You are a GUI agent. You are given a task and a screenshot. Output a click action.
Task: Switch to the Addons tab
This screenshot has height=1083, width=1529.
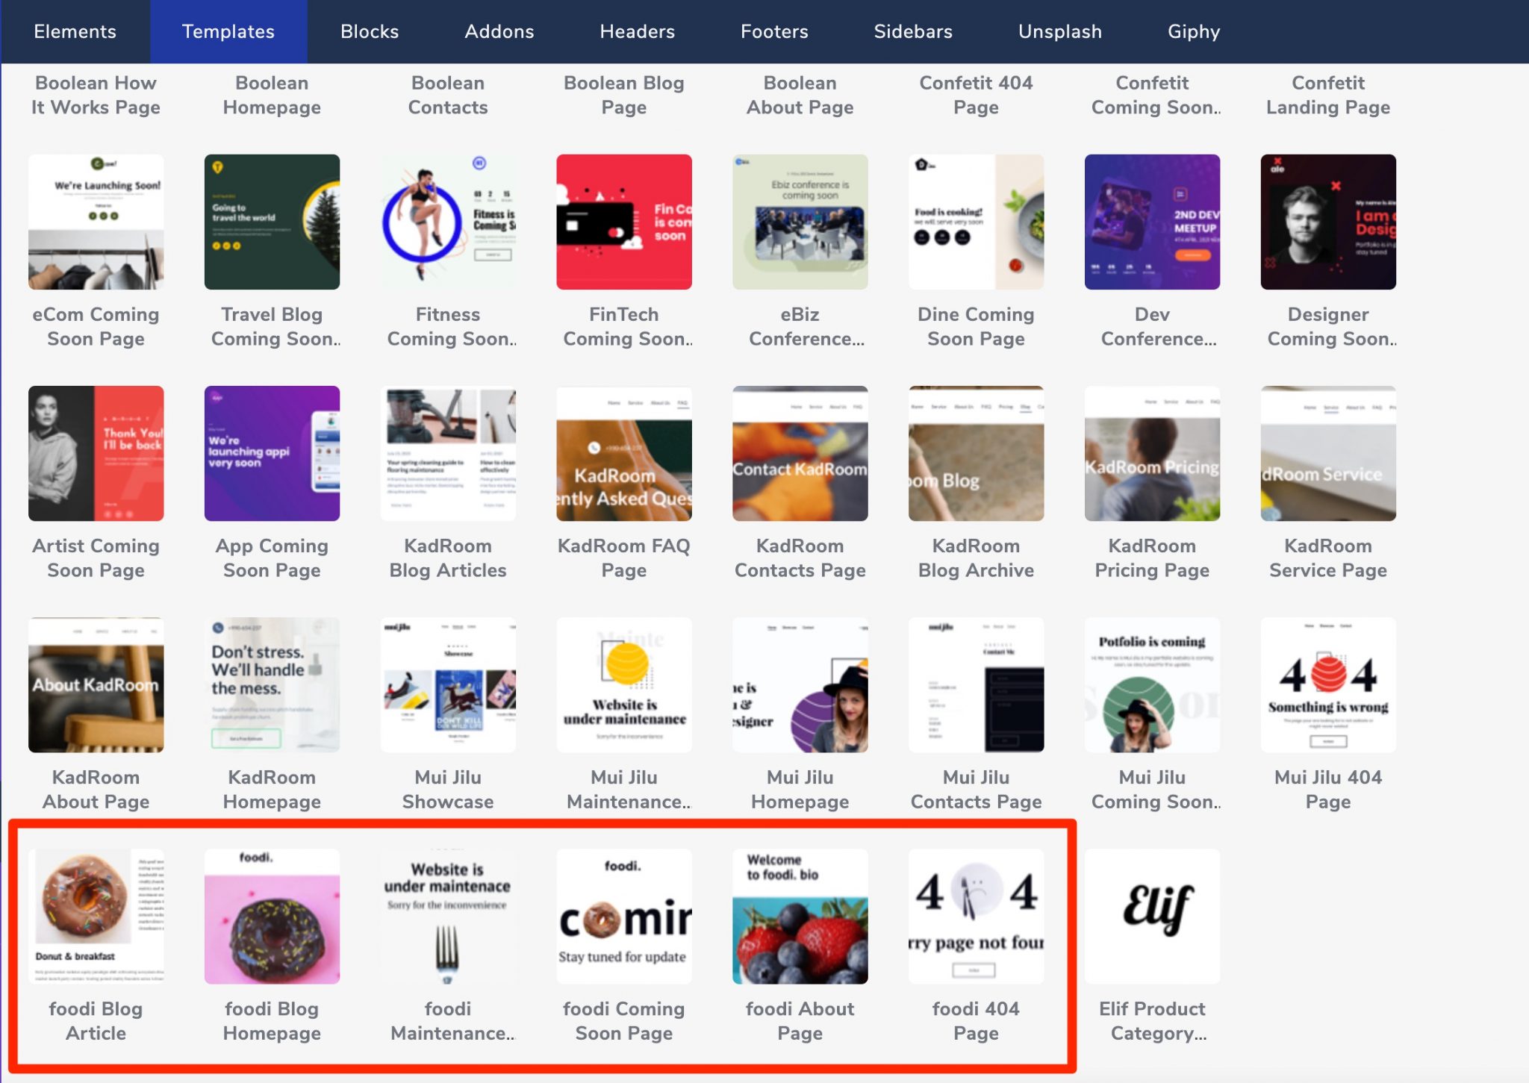pos(499,31)
